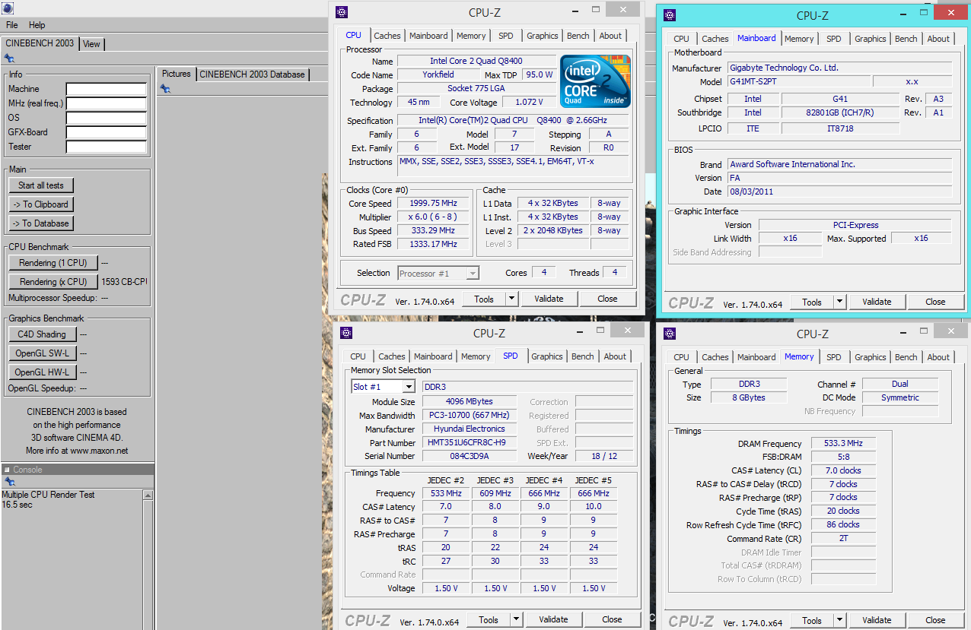Viewport: 971px width, 630px height.
Task: Click the motherboard model G41MT-S2PT
Action: (798, 81)
